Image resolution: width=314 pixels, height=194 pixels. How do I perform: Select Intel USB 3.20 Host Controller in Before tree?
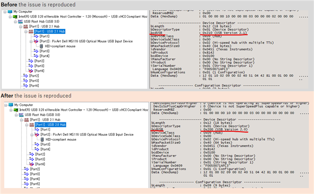[83, 17]
